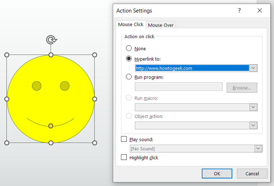Open the No Sound dropdown list
The height and width of the screenshot is (186, 274).
(258, 148)
